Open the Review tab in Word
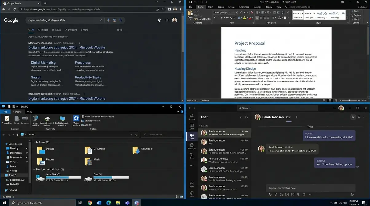370x206 pixels. tap(269, 7)
